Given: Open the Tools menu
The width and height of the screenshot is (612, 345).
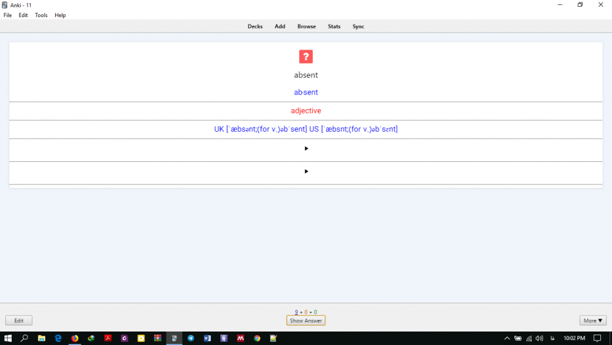Looking at the screenshot, I should coord(41,15).
